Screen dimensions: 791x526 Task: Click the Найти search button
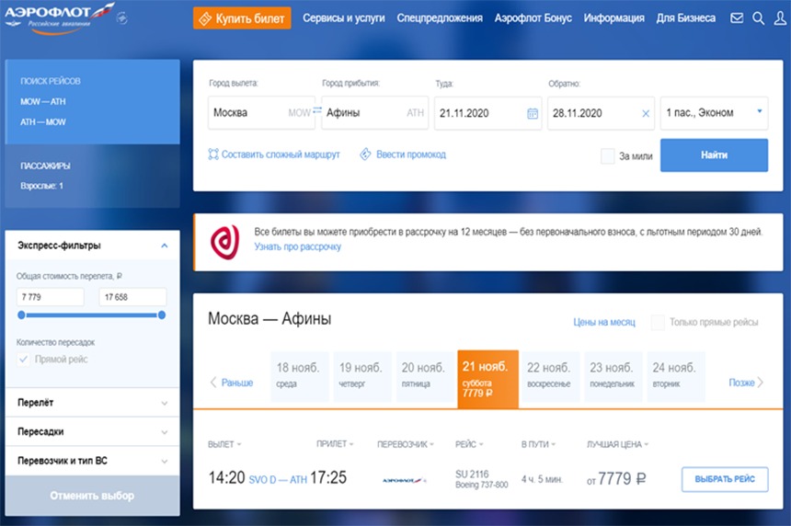point(714,155)
